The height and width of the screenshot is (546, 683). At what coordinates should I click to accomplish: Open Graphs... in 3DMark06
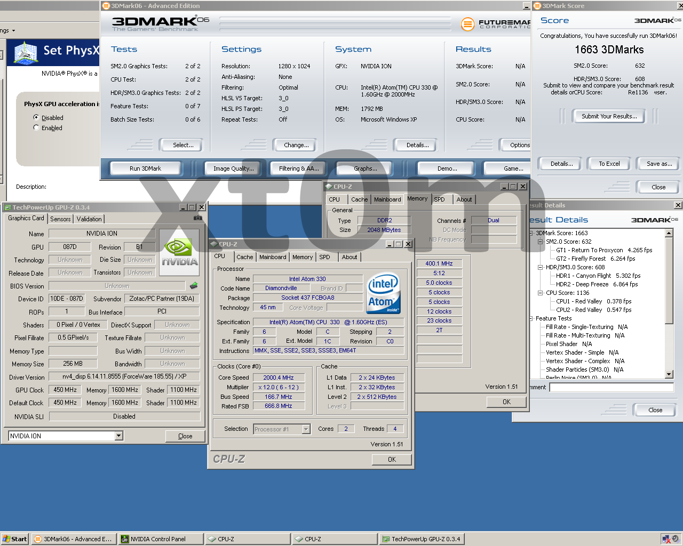click(366, 168)
